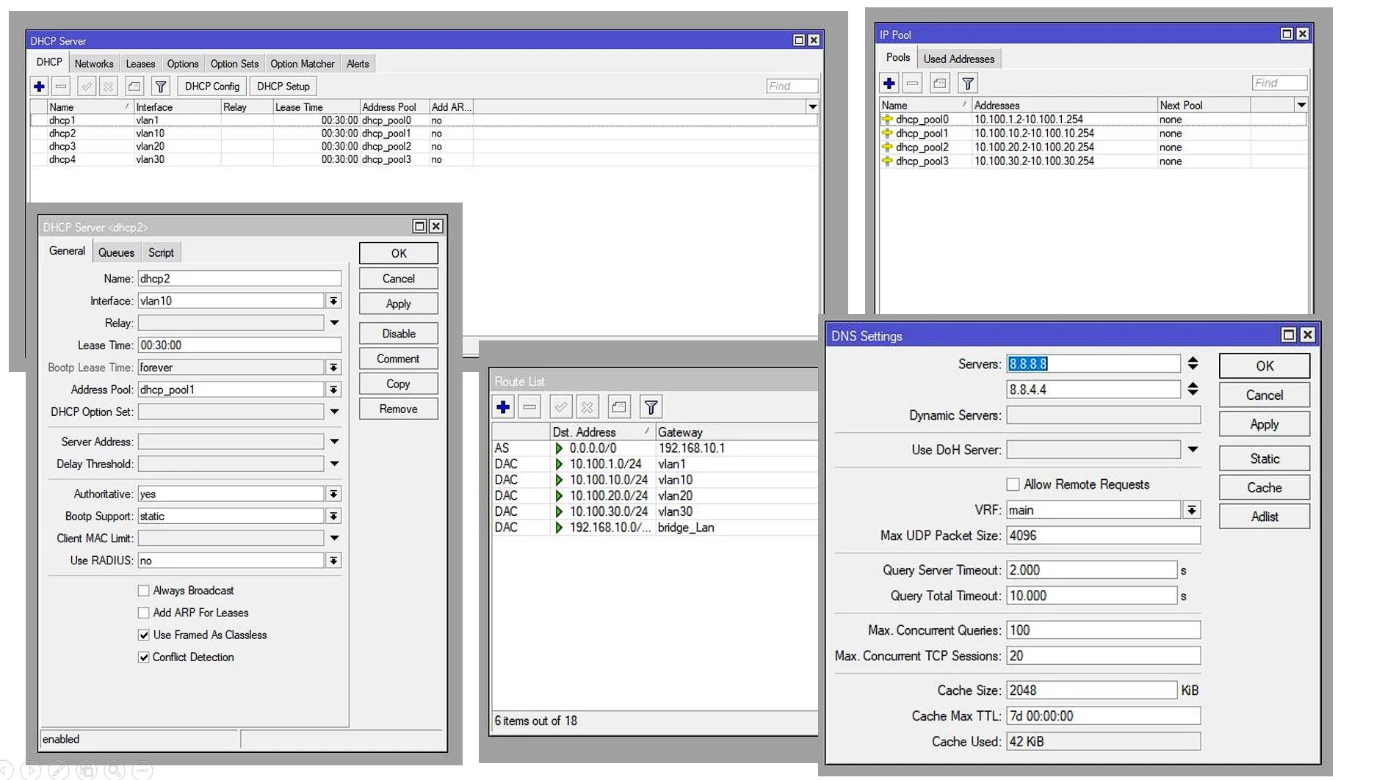Open Script tab in dhcp2 dialog
Image resolution: width=1385 pixels, height=780 pixels.
[161, 252]
